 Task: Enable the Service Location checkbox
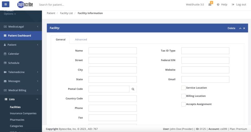(183, 88)
